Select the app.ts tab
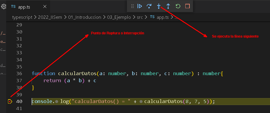 click(24, 7)
